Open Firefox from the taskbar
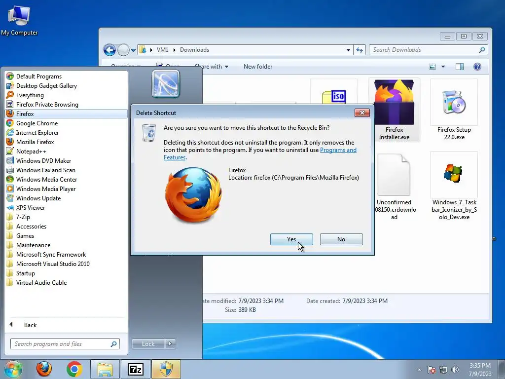Viewport: 505px width, 379px height. 44,369
